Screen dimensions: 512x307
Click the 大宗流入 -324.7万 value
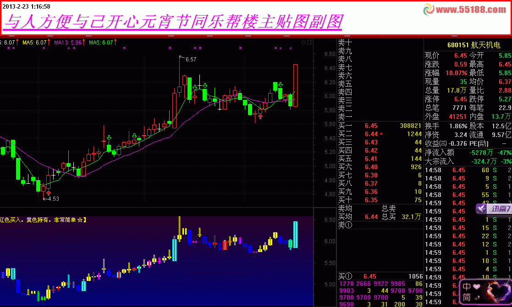484,161
